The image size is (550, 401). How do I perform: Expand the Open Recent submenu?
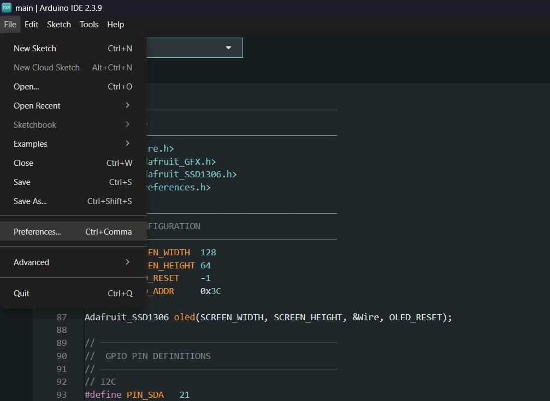73,105
